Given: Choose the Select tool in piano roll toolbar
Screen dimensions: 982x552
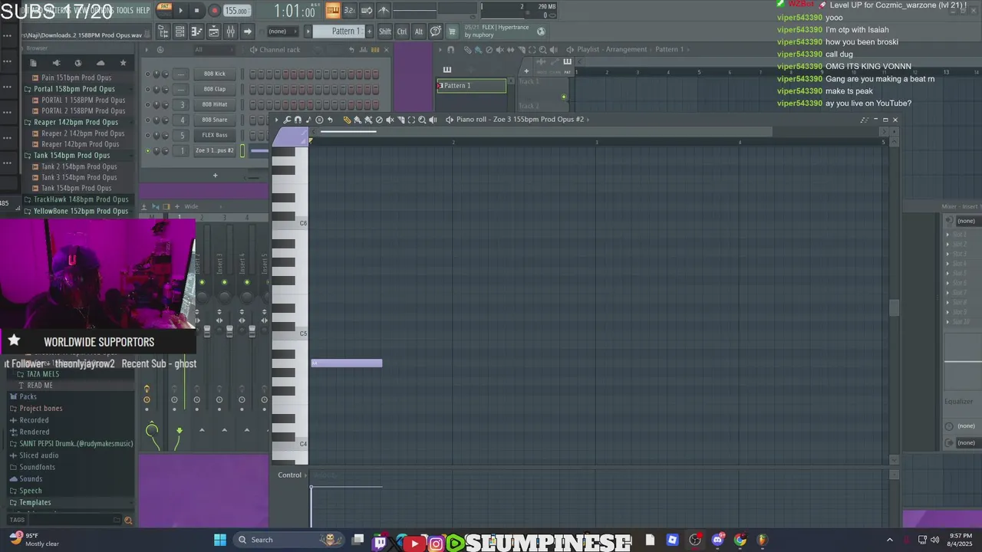Looking at the screenshot, I should click(411, 120).
